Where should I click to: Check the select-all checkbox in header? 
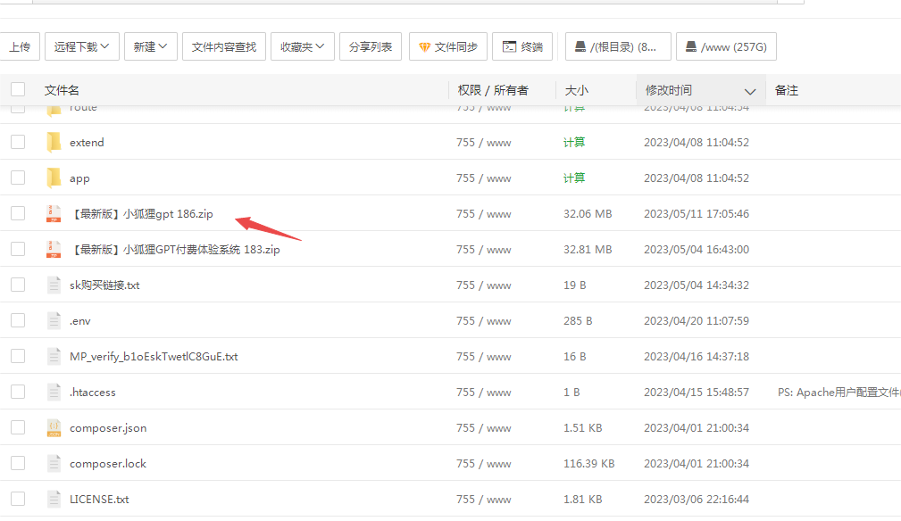click(17, 89)
